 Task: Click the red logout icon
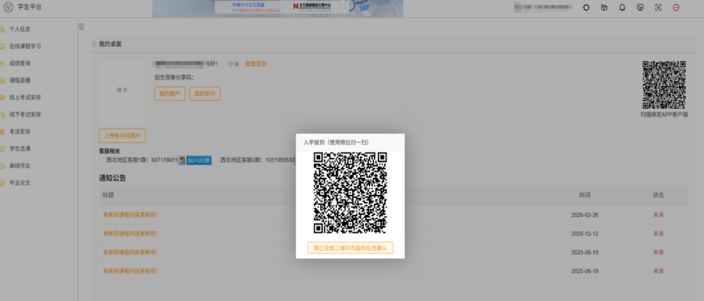pyautogui.click(x=676, y=8)
